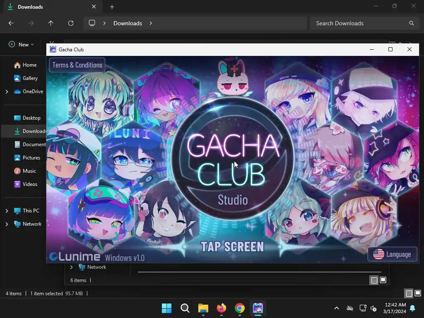Open the Language selector button

(392, 254)
